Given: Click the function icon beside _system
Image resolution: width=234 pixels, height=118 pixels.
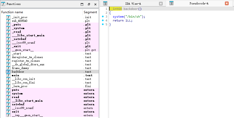Looking at the screenshot, I should click(8, 28).
